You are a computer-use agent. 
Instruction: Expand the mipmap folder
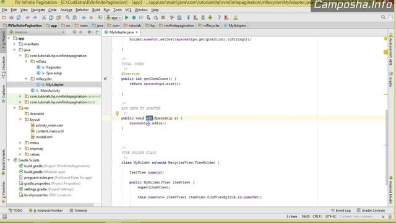coord(20,149)
